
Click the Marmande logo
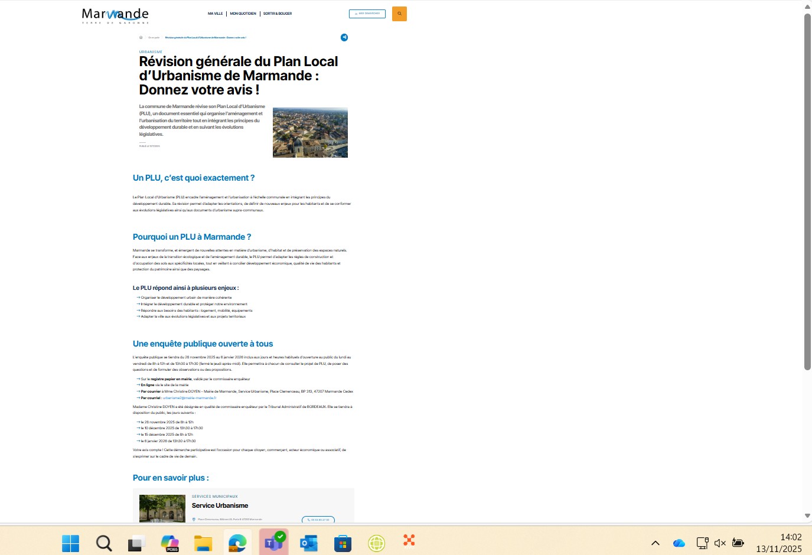tap(115, 15)
